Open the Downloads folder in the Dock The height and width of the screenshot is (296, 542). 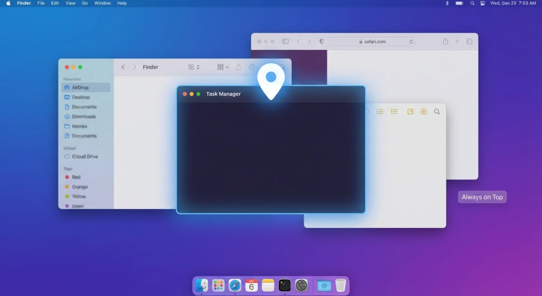click(x=324, y=286)
